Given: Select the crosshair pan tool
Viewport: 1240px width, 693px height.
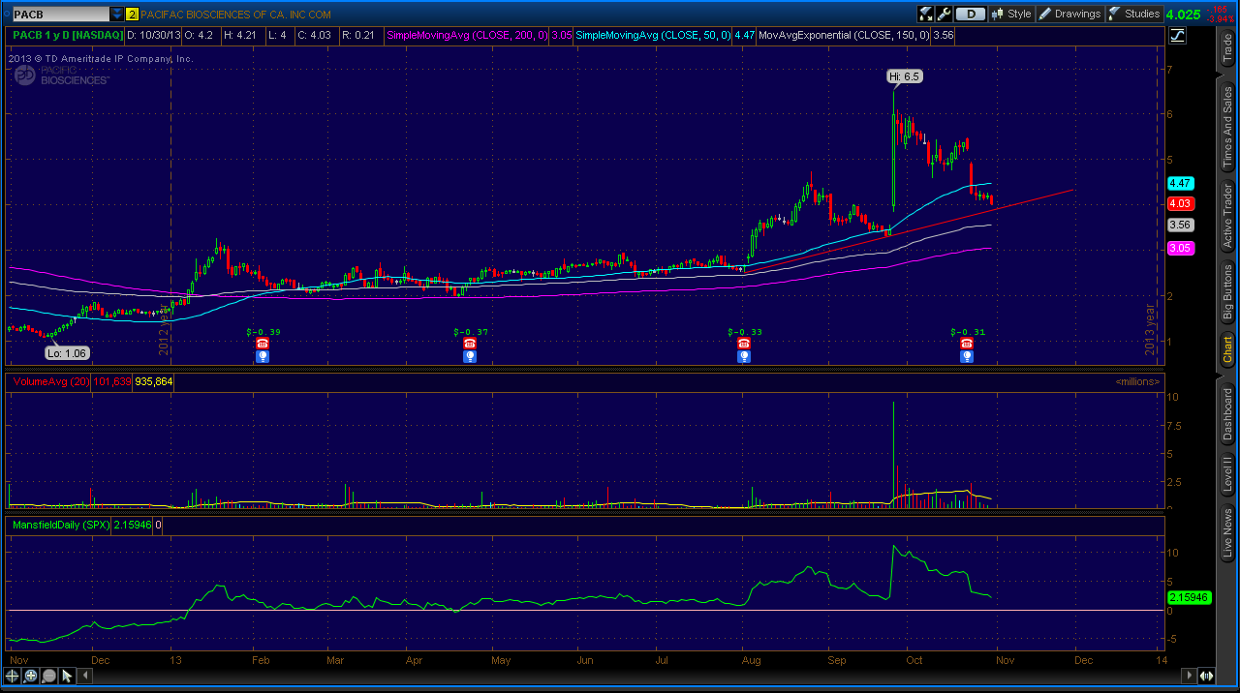Looking at the screenshot, I should [x=13, y=676].
